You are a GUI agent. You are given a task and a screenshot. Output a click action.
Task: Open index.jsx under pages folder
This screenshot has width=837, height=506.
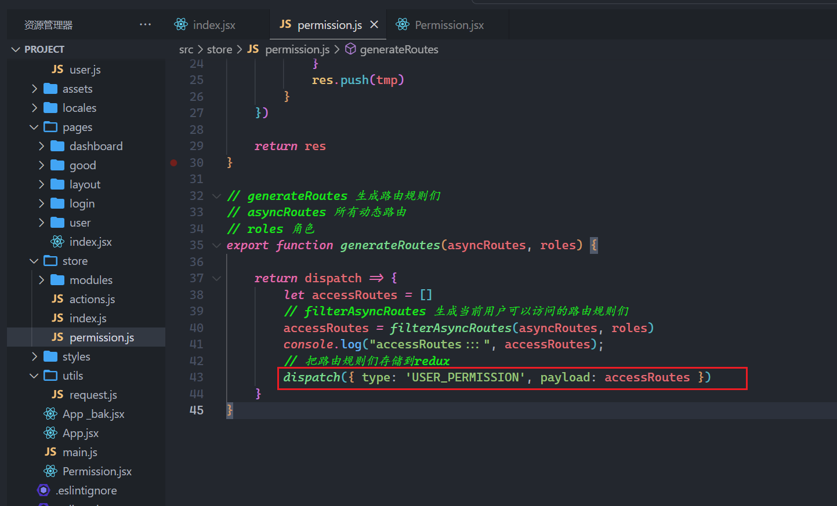pos(90,242)
